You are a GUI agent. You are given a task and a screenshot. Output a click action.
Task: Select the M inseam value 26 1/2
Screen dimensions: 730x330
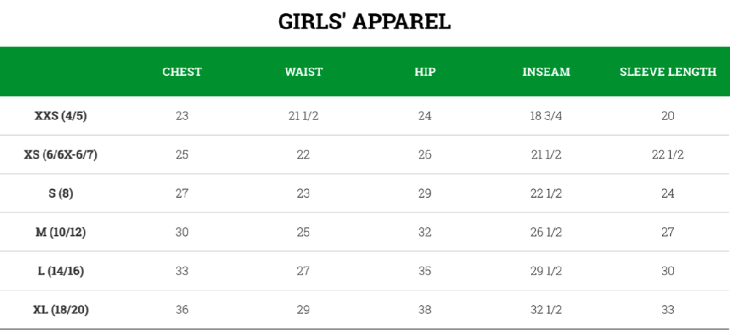pyautogui.click(x=546, y=232)
